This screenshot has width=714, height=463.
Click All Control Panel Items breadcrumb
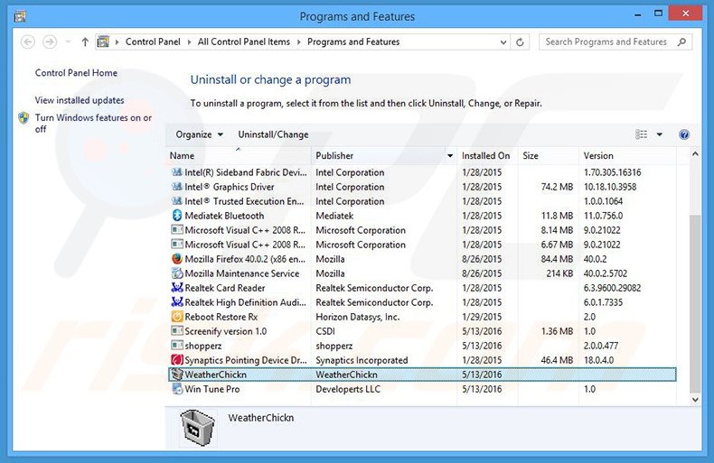[244, 42]
